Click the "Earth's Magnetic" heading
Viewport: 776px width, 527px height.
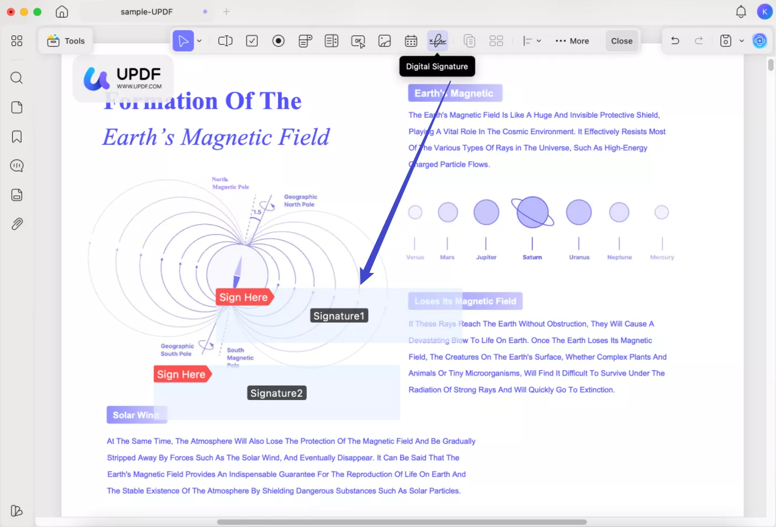(454, 93)
